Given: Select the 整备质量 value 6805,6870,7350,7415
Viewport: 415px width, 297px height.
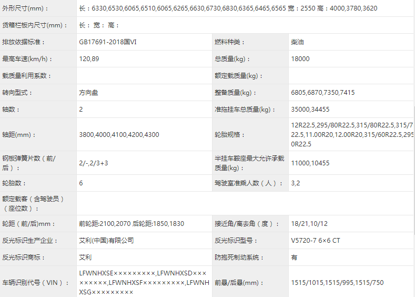Looking at the screenshot, I should tap(322, 93).
